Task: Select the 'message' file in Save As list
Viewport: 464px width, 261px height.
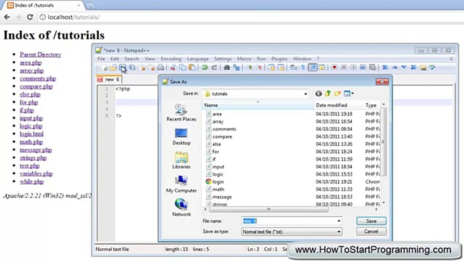Action: point(222,197)
